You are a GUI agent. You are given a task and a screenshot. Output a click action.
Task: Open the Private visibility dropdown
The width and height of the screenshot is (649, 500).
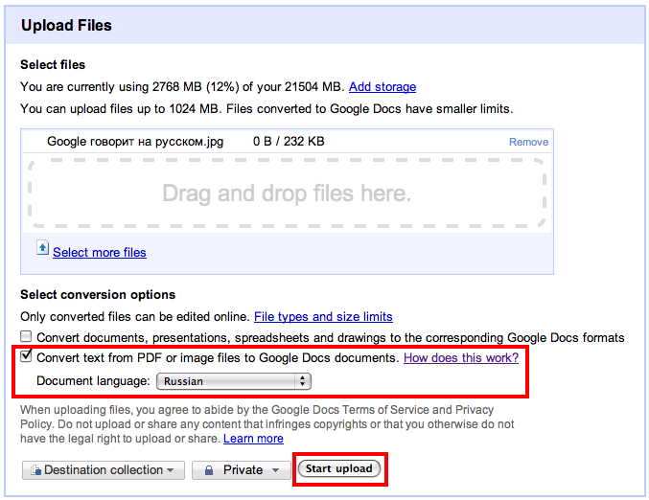coord(242,470)
